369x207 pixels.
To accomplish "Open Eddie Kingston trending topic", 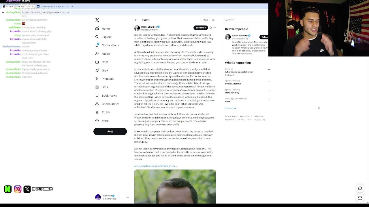I will pyautogui.click(x=233, y=84).
